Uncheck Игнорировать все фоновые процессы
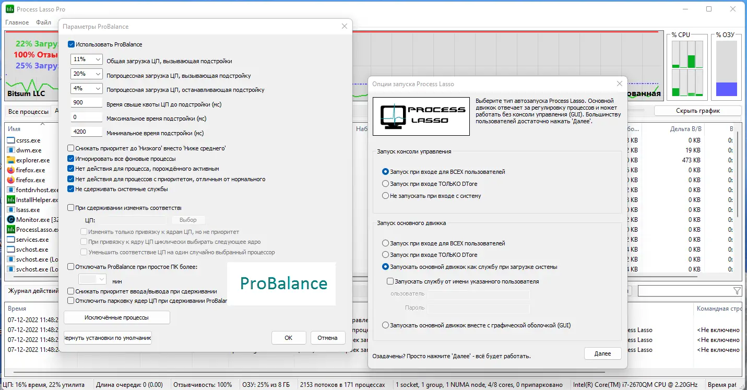This screenshot has width=747, height=390. (71, 159)
